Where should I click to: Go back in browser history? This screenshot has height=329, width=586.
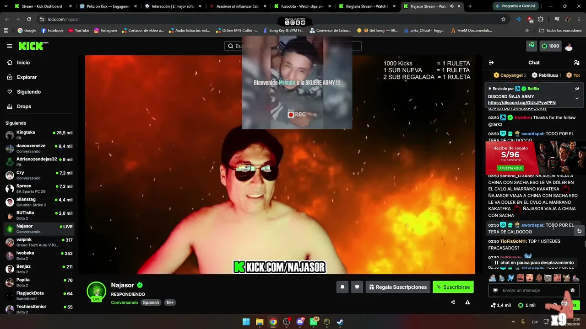pos(7,19)
